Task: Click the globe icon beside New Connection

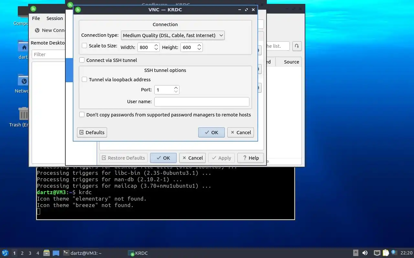Action: coord(37,30)
